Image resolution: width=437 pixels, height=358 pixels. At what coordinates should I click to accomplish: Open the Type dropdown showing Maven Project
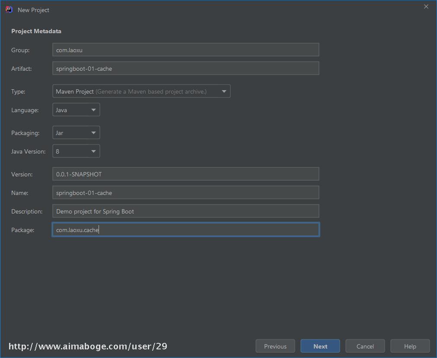pos(141,91)
